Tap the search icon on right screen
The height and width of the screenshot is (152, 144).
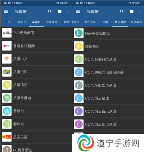point(122,12)
